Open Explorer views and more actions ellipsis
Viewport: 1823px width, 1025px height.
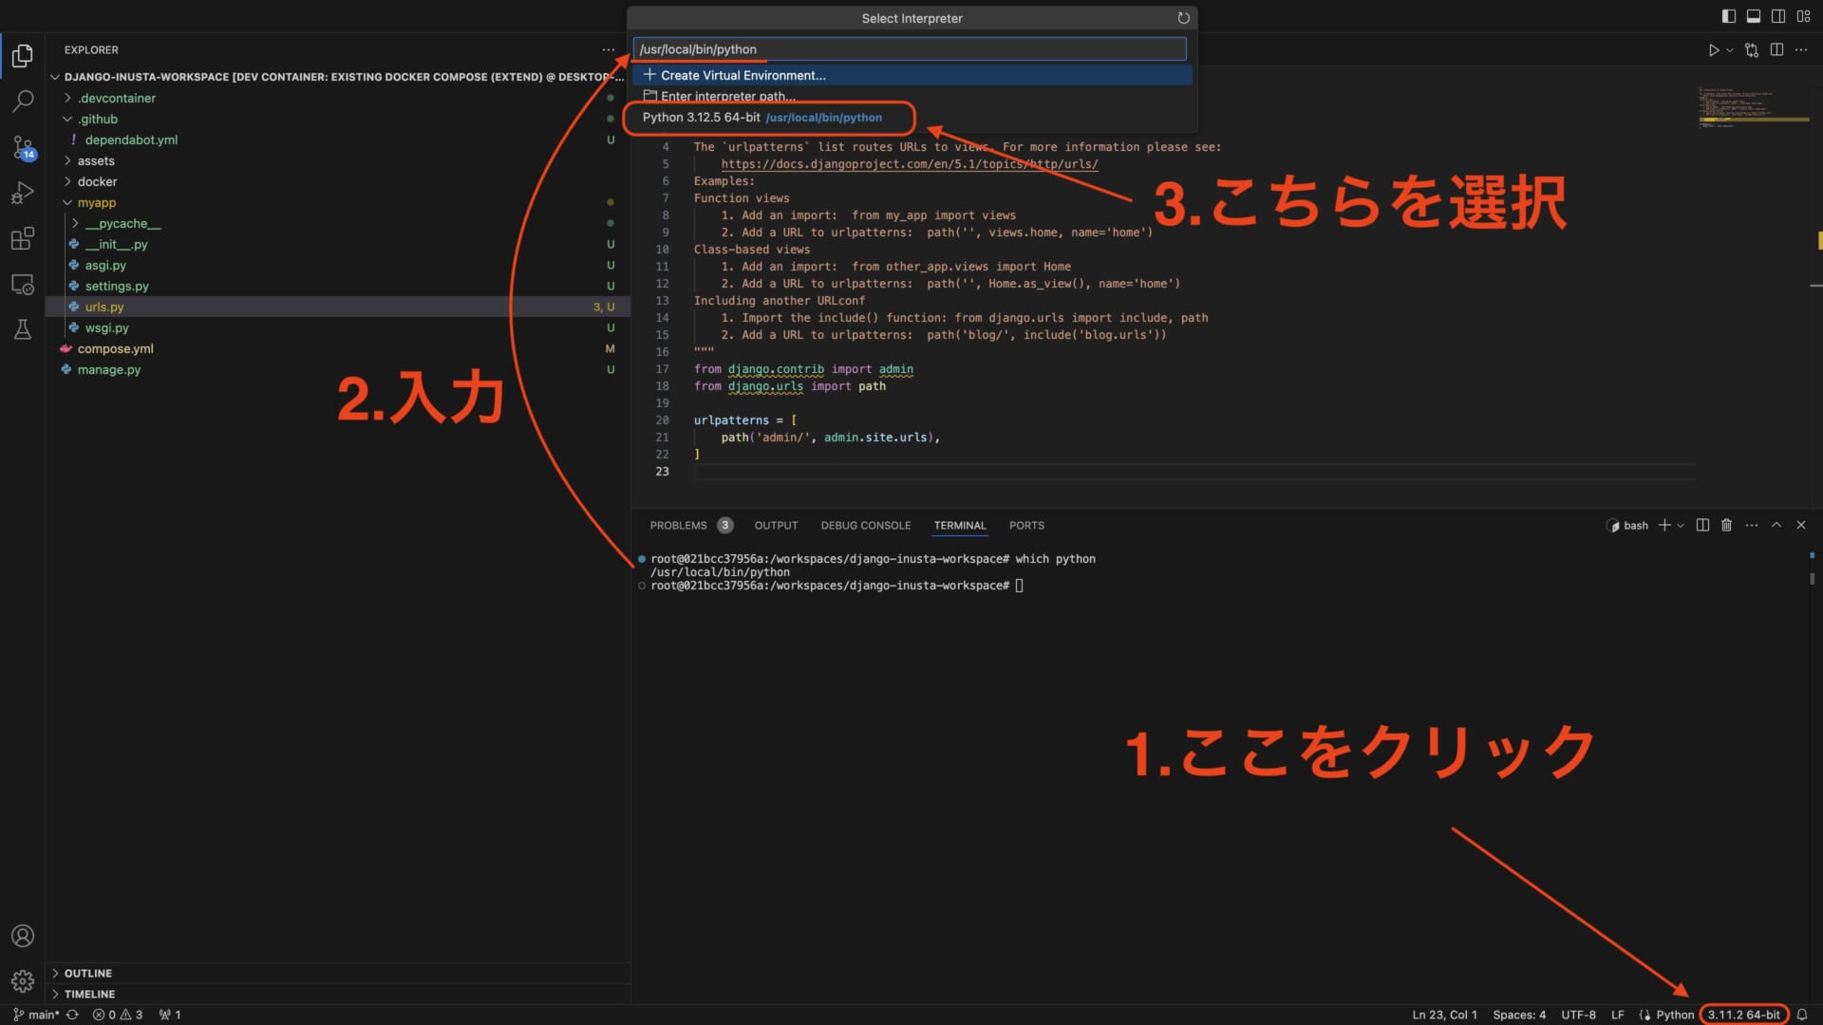coord(608,50)
